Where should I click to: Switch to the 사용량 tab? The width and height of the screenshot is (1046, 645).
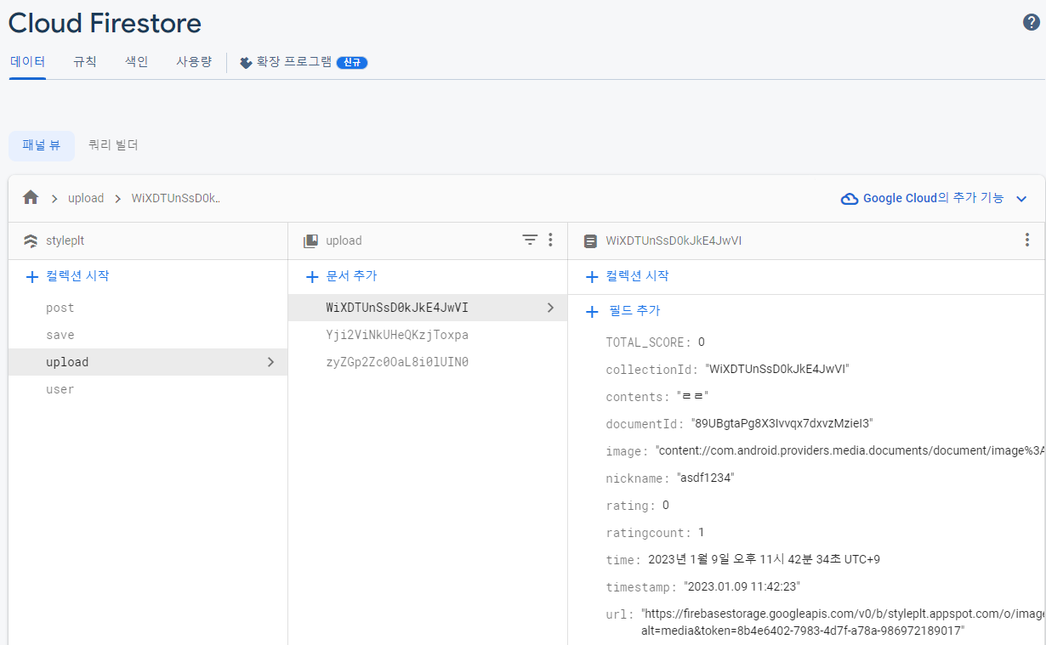point(194,62)
